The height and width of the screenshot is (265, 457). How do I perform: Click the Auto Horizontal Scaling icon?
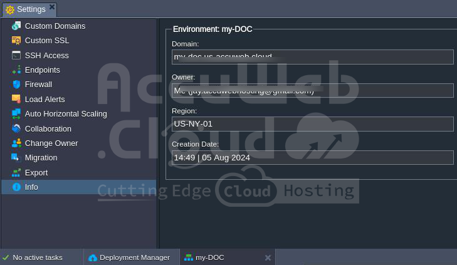(16, 114)
